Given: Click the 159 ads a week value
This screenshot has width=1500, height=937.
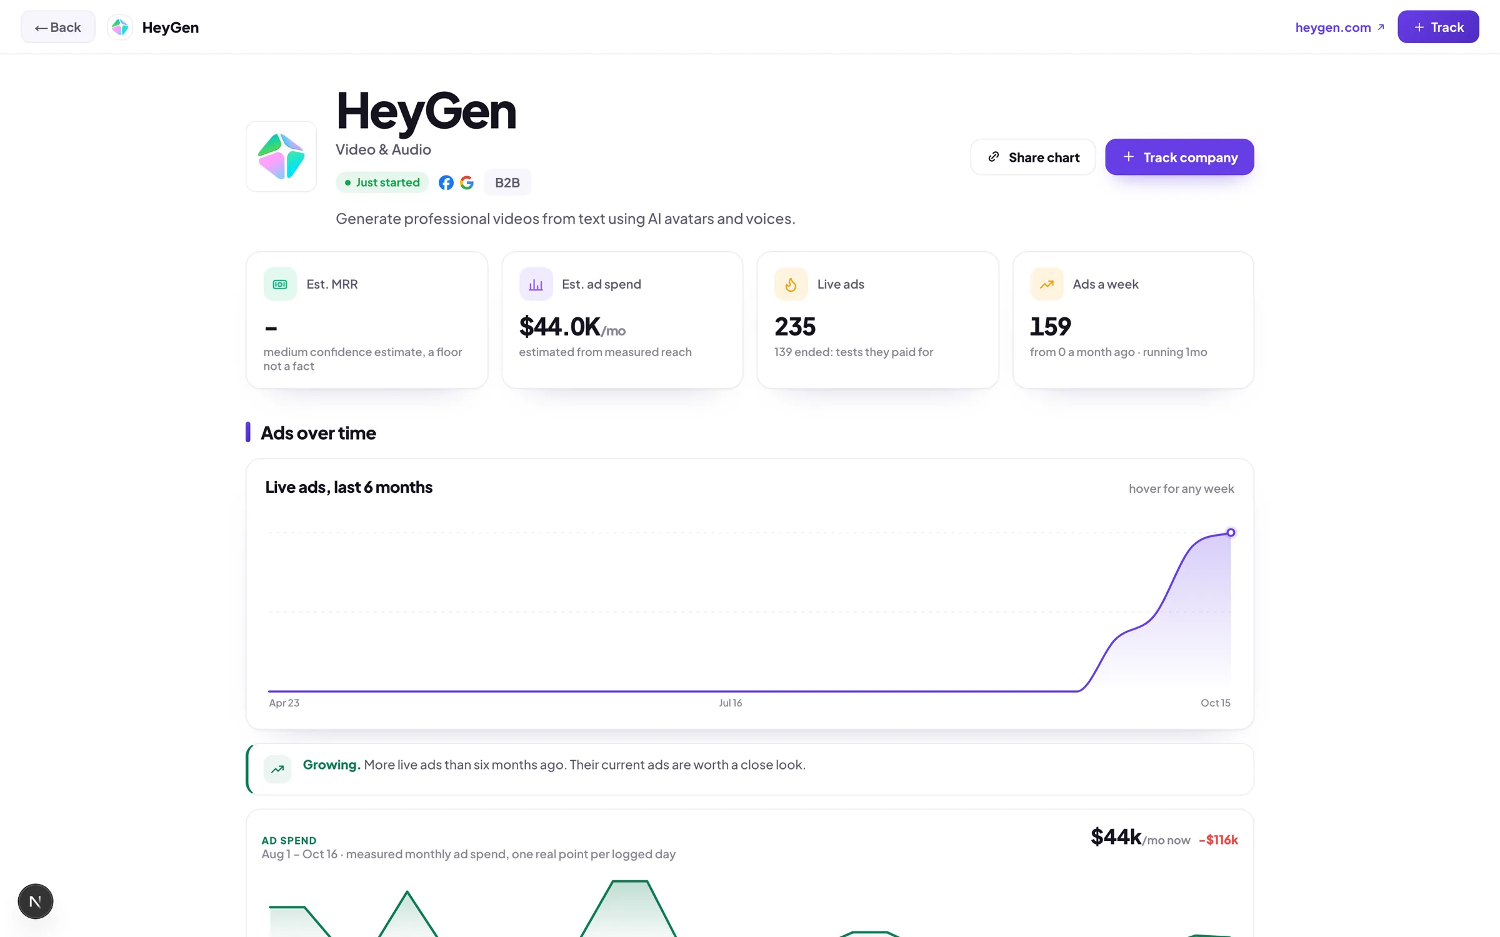Looking at the screenshot, I should coord(1051,327).
